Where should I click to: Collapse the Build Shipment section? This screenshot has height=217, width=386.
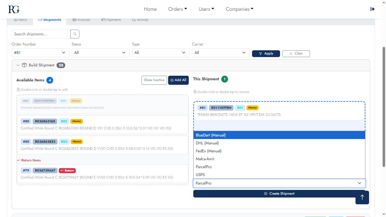coord(18,65)
